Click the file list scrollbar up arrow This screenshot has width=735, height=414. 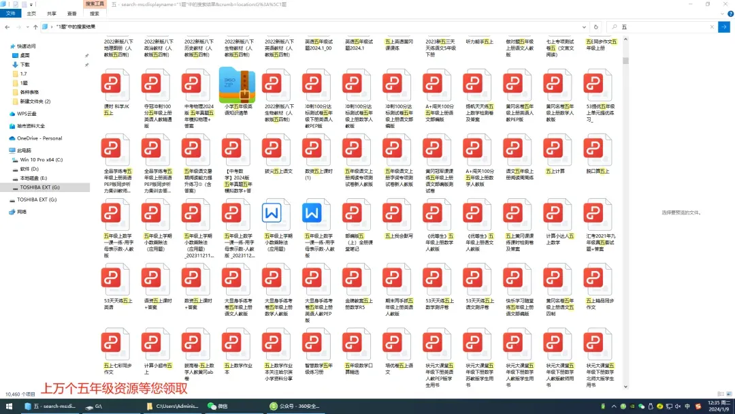pyautogui.click(x=626, y=40)
